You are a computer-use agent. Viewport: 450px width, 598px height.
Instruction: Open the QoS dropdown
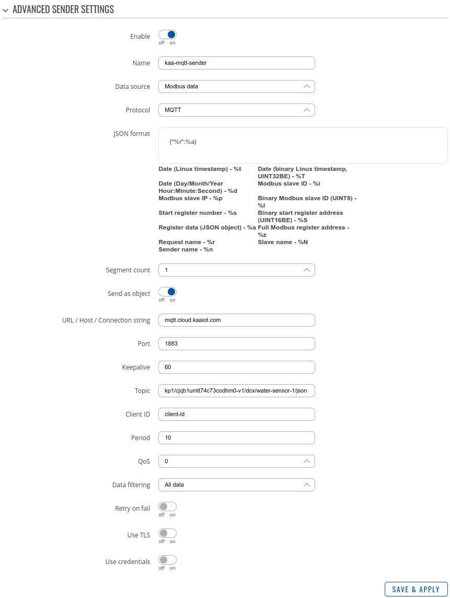coord(236,461)
